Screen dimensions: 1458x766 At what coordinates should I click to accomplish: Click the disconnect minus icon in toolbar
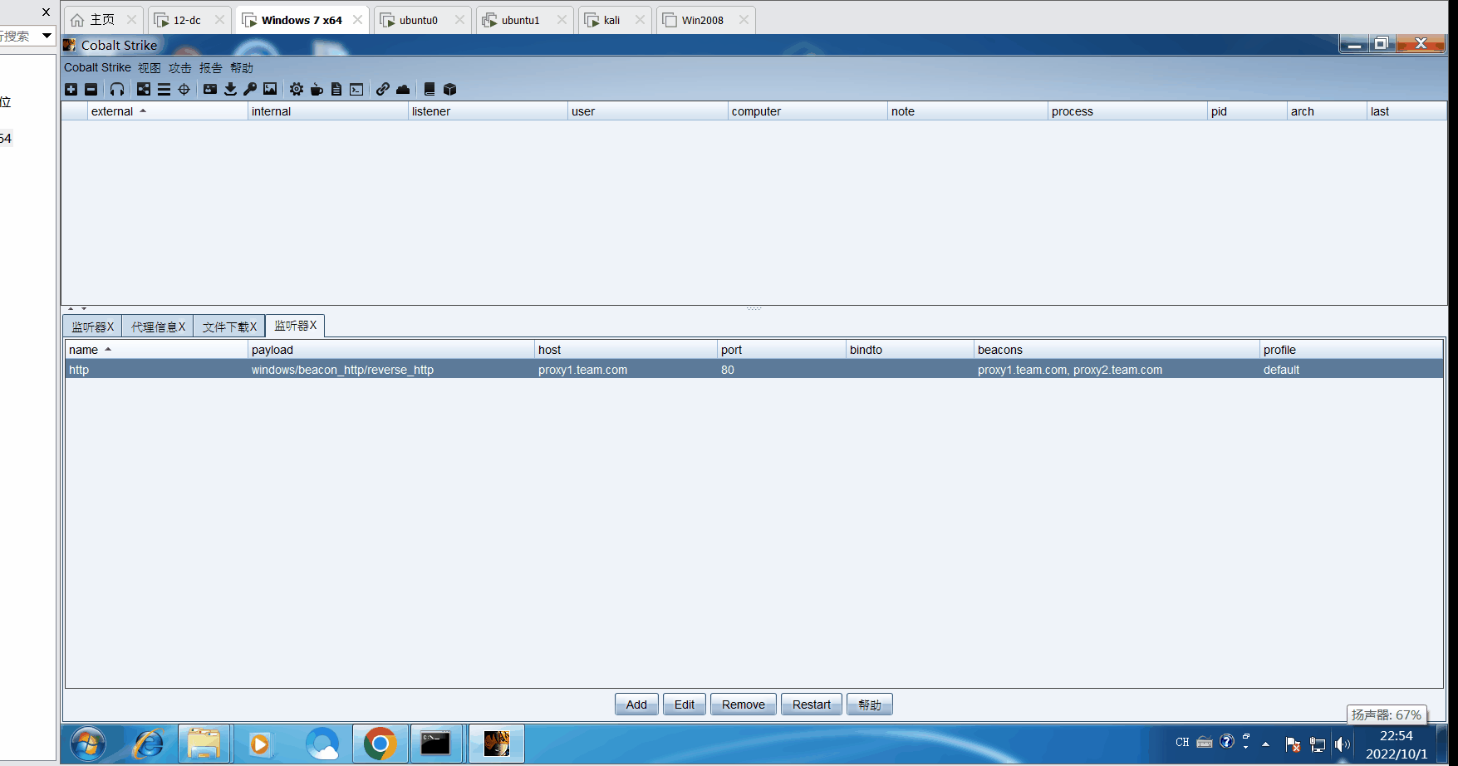[x=91, y=89]
